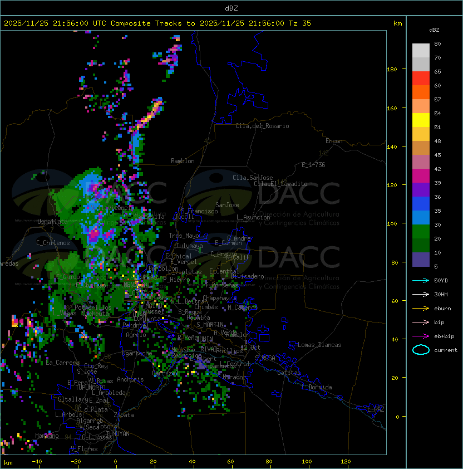Pick the purple 36-39 dBZ swatch
The height and width of the screenshot is (469, 463).
[x=421, y=189]
